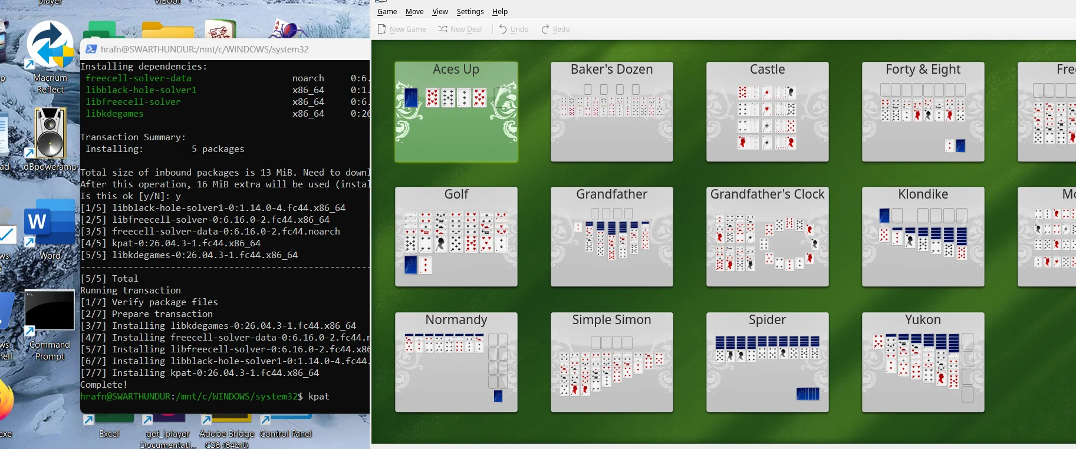
Task: Open the Settings menu
Action: [470, 12]
